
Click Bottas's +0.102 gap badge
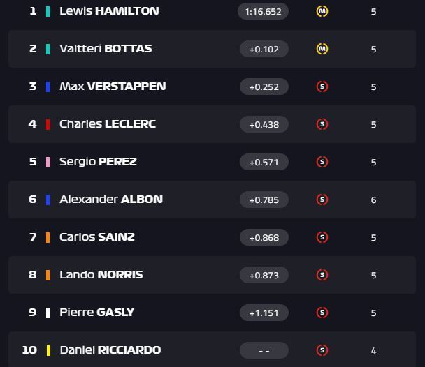pyautogui.click(x=264, y=49)
